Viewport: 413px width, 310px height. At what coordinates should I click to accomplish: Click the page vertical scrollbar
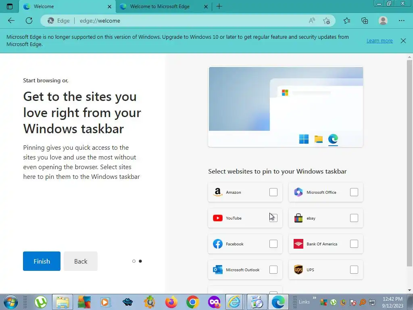409,163
